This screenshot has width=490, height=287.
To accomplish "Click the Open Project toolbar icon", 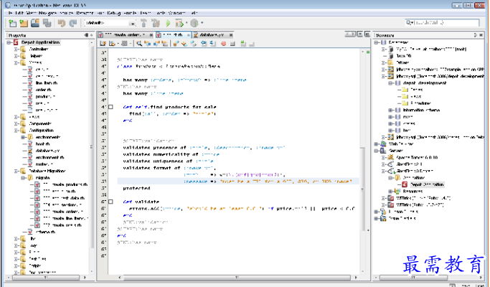I will click(x=34, y=23).
